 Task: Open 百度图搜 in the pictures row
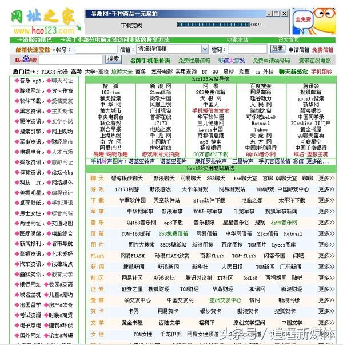coord(232,245)
